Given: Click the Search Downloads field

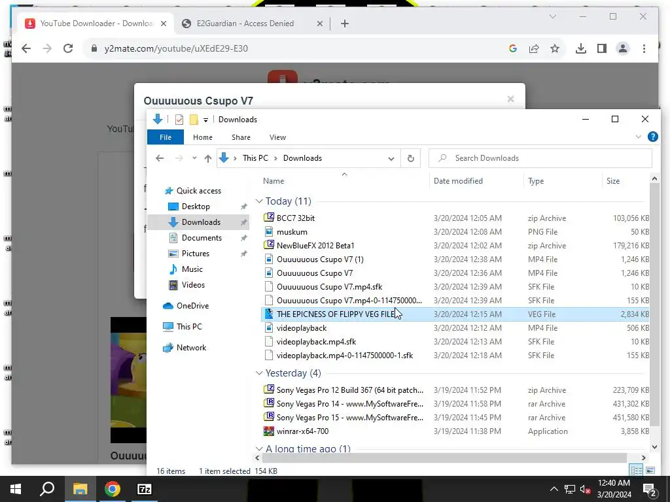Looking at the screenshot, I should (x=540, y=158).
